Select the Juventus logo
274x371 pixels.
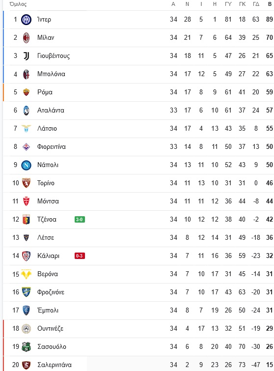pos(26,56)
